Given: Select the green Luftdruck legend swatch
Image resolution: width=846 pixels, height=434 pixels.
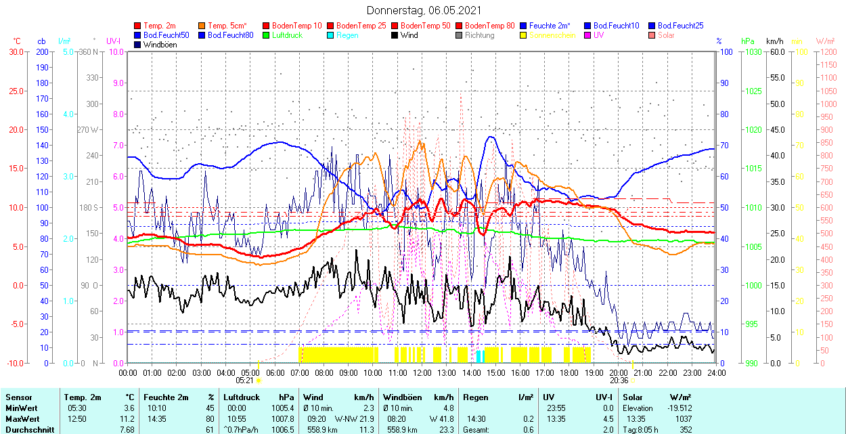Looking at the screenshot, I should [x=267, y=35].
